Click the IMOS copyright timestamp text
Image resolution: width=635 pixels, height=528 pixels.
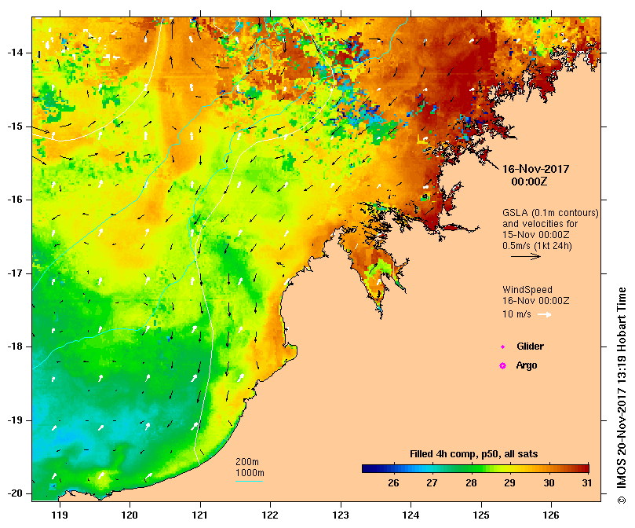(x=622, y=395)
